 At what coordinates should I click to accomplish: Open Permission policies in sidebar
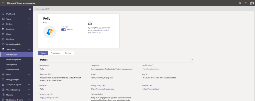(14, 60)
